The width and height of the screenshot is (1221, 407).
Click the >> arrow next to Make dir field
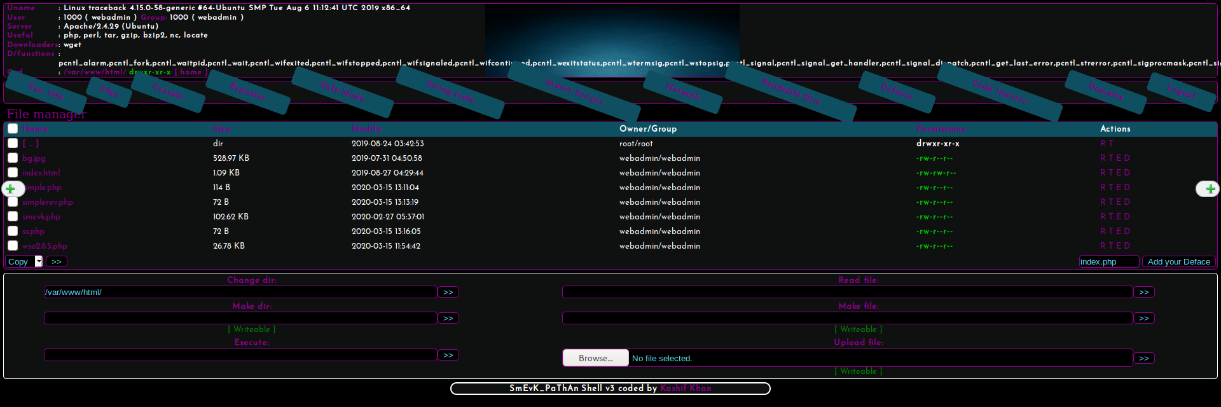[x=448, y=318]
